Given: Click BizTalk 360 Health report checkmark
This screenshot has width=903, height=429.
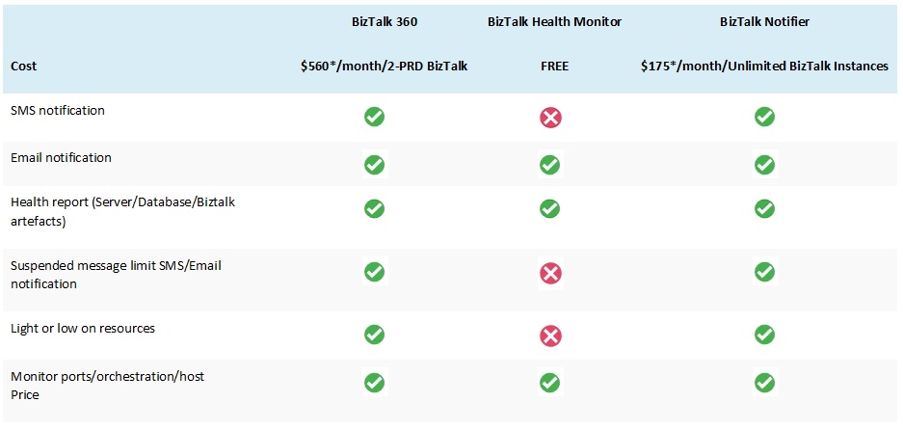Looking at the screenshot, I should 375,208.
